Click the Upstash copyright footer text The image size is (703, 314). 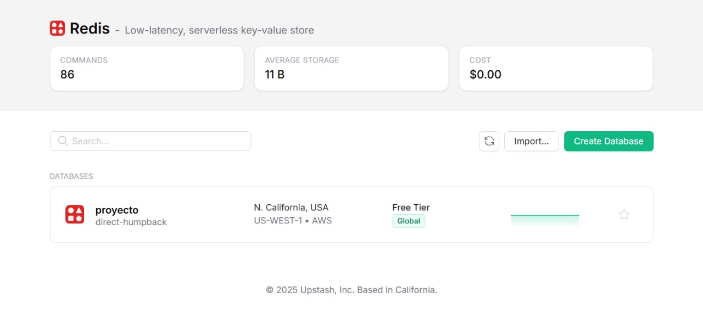coord(351,290)
